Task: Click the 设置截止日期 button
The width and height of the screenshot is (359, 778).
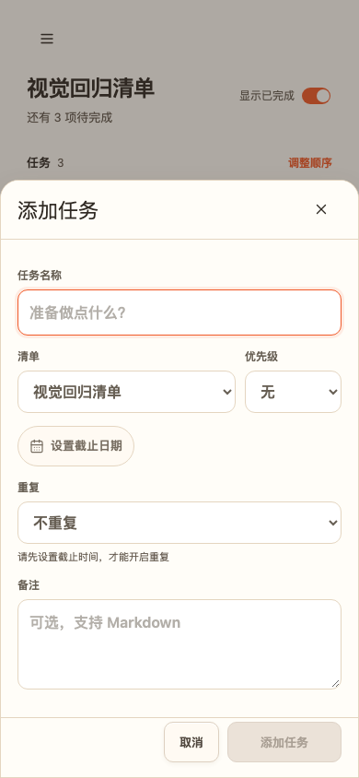Action: (75, 446)
